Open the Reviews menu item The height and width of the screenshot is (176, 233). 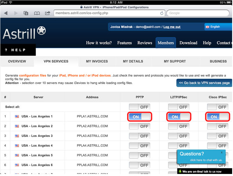[x=145, y=43]
